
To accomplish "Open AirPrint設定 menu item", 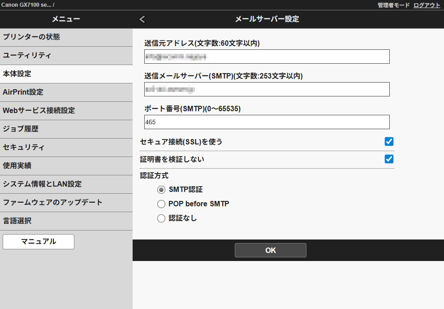I will 66,92.
